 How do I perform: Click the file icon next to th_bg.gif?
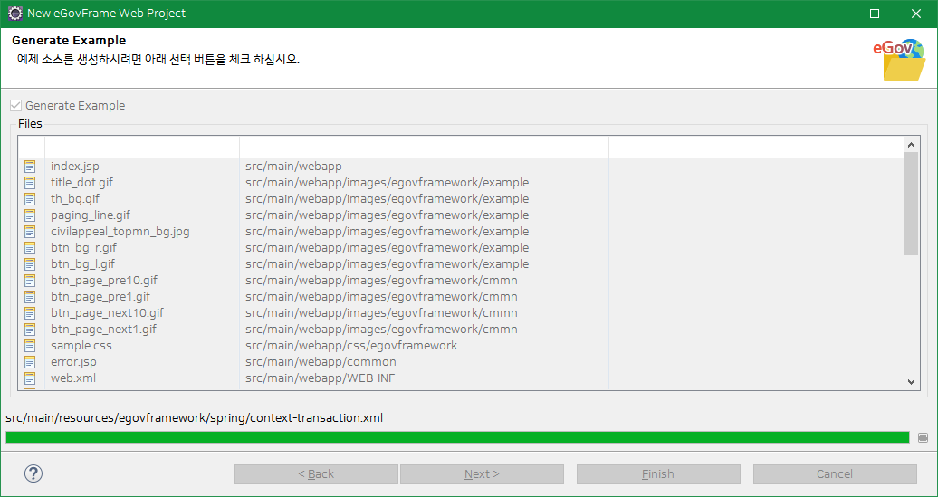click(x=30, y=198)
